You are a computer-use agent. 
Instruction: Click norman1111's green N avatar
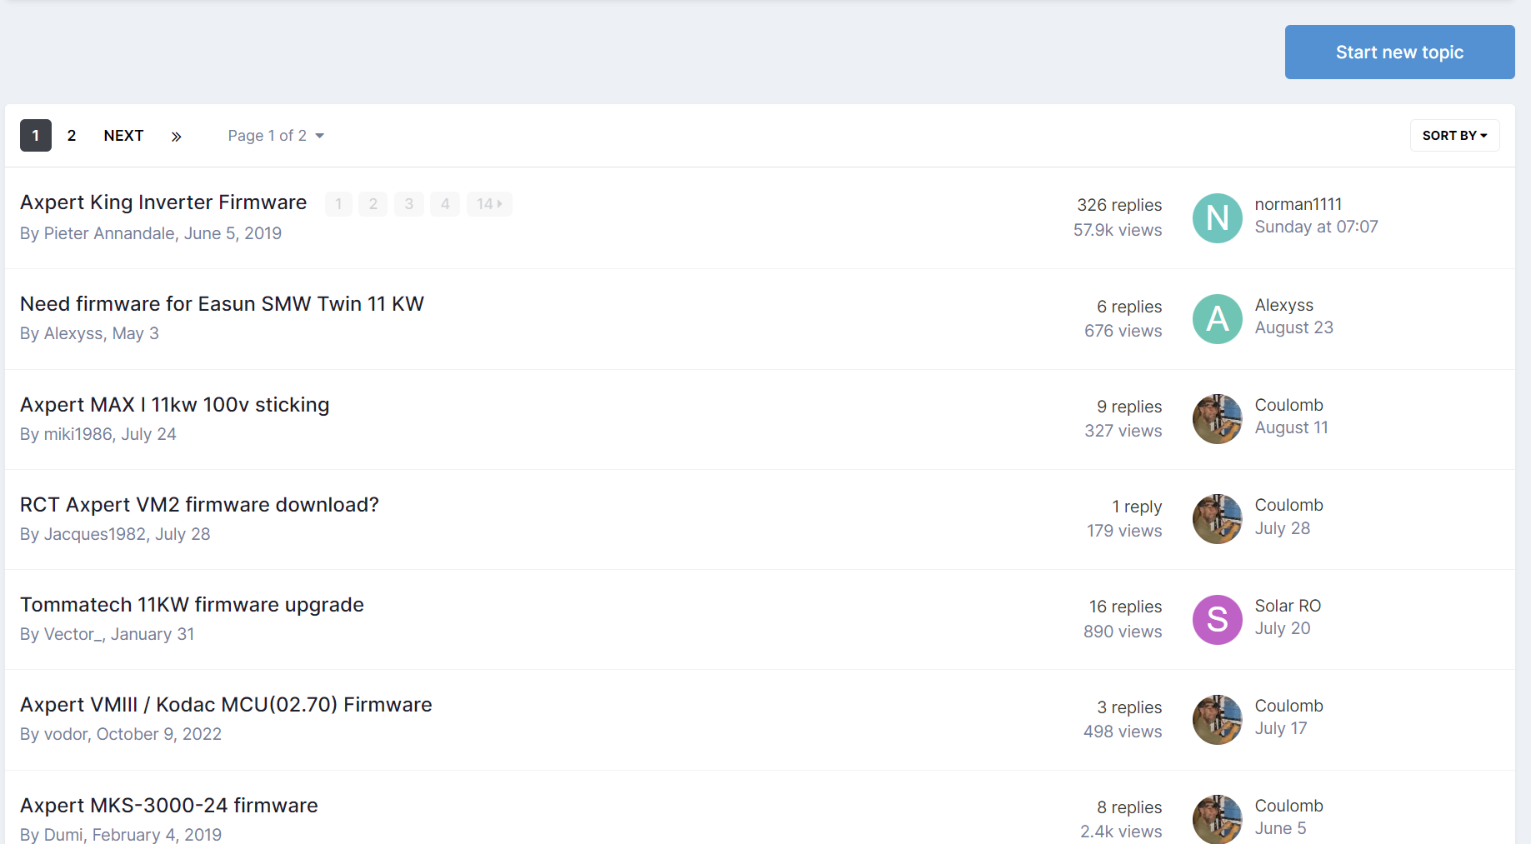point(1218,218)
